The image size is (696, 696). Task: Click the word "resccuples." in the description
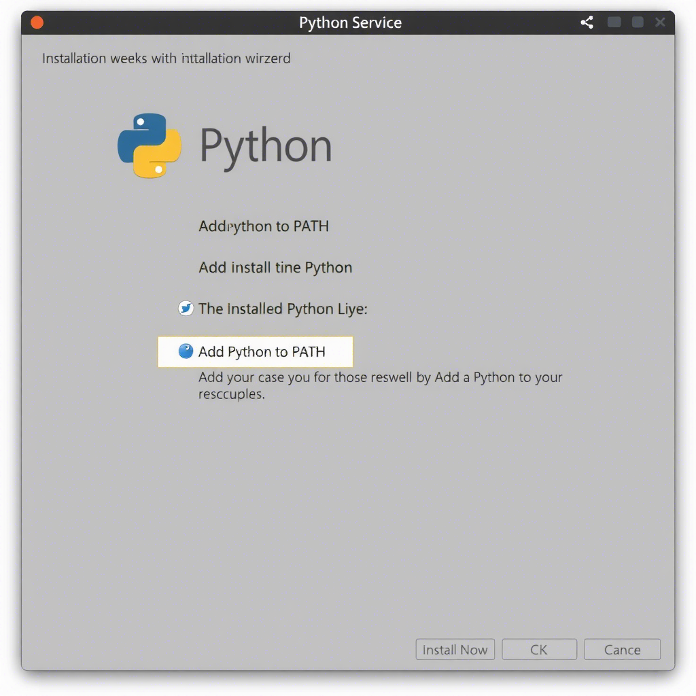tap(231, 394)
